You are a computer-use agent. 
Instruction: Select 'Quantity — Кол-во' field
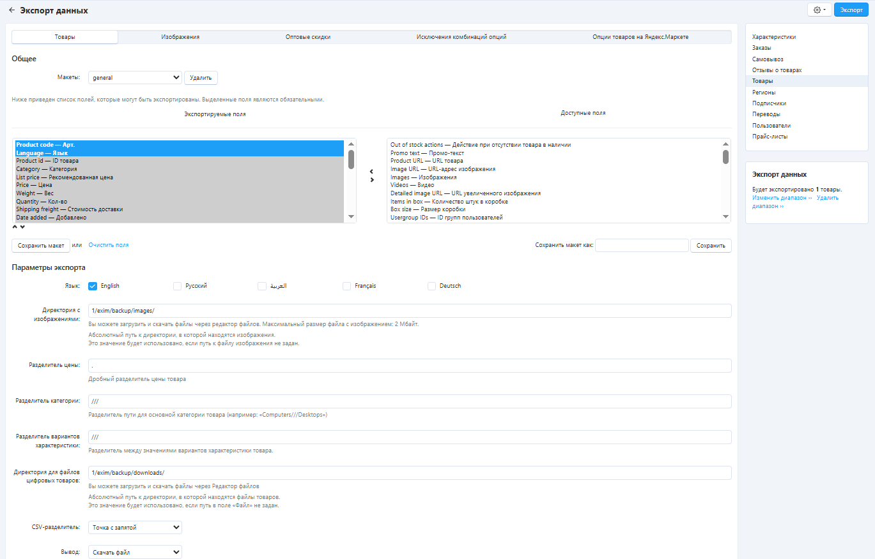click(180, 202)
